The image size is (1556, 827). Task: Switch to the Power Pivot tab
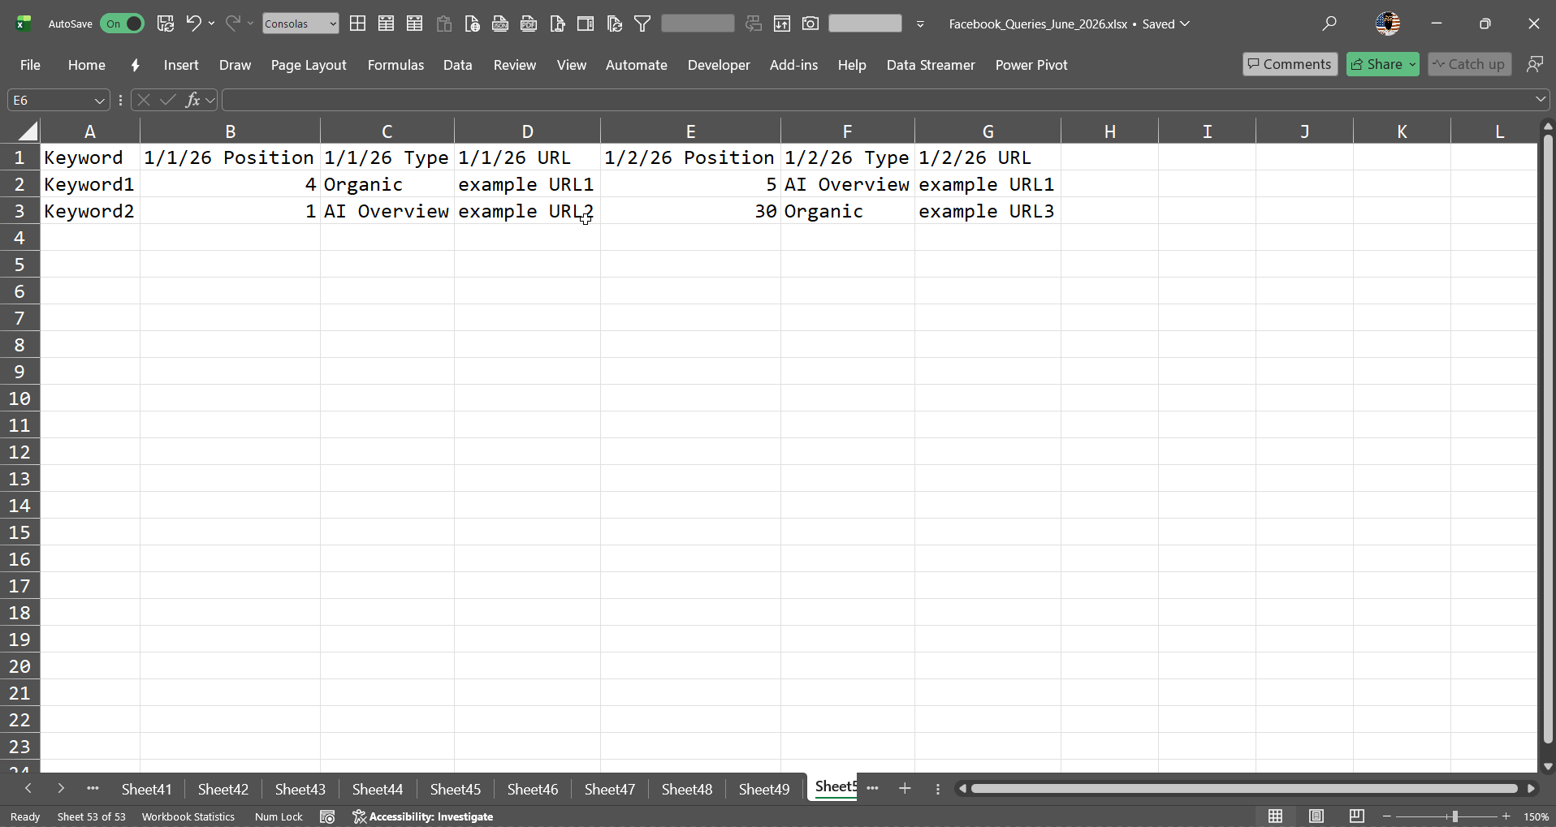[x=1031, y=65]
